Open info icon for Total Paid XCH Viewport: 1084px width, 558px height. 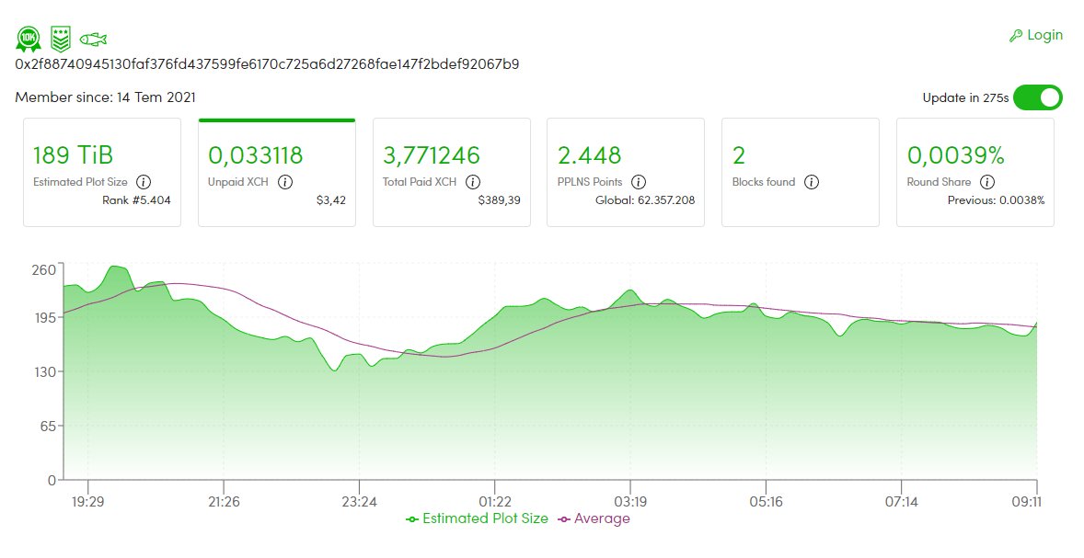click(x=473, y=182)
